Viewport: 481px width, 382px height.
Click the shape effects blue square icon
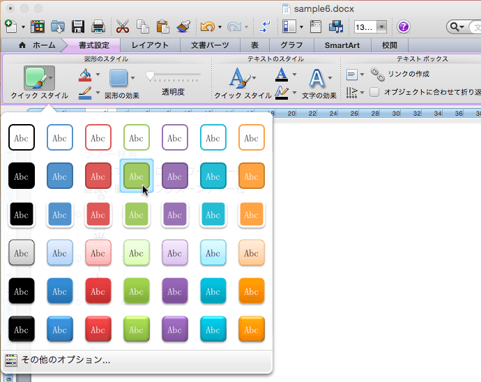[119, 77]
